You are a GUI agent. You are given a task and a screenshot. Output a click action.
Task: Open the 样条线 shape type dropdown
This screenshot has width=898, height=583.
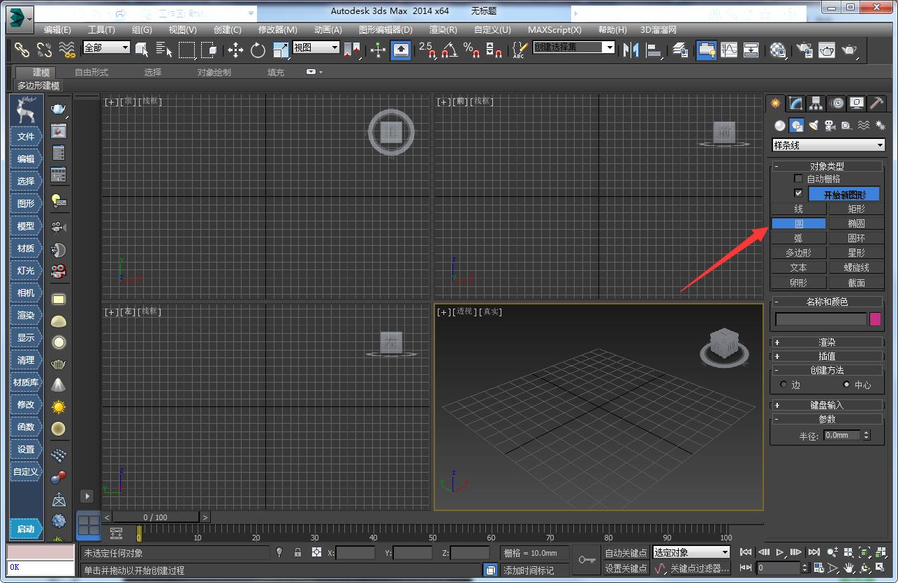click(828, 145)
